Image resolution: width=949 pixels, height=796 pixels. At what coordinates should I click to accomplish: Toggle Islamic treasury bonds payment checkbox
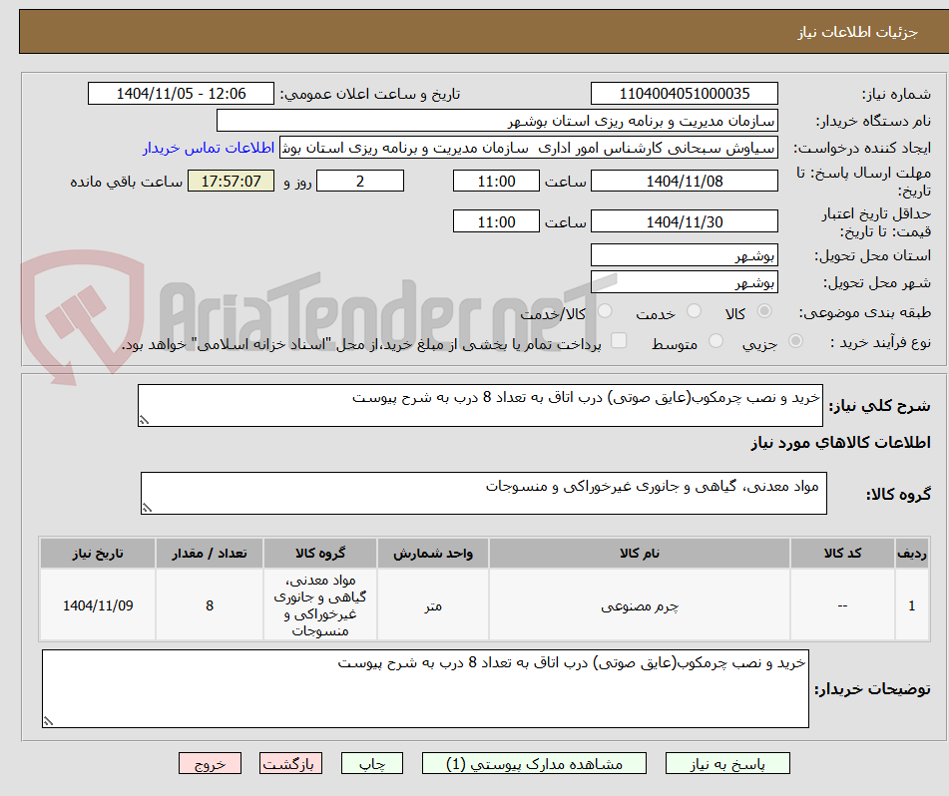click(619, 340)
